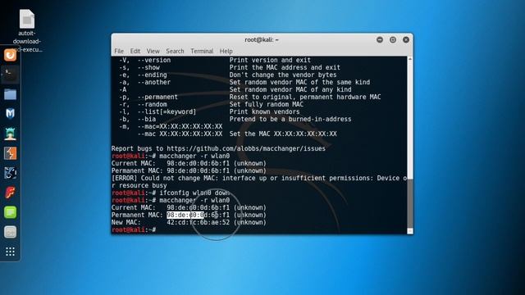Open the Terminal menu

tap(202, 51)
